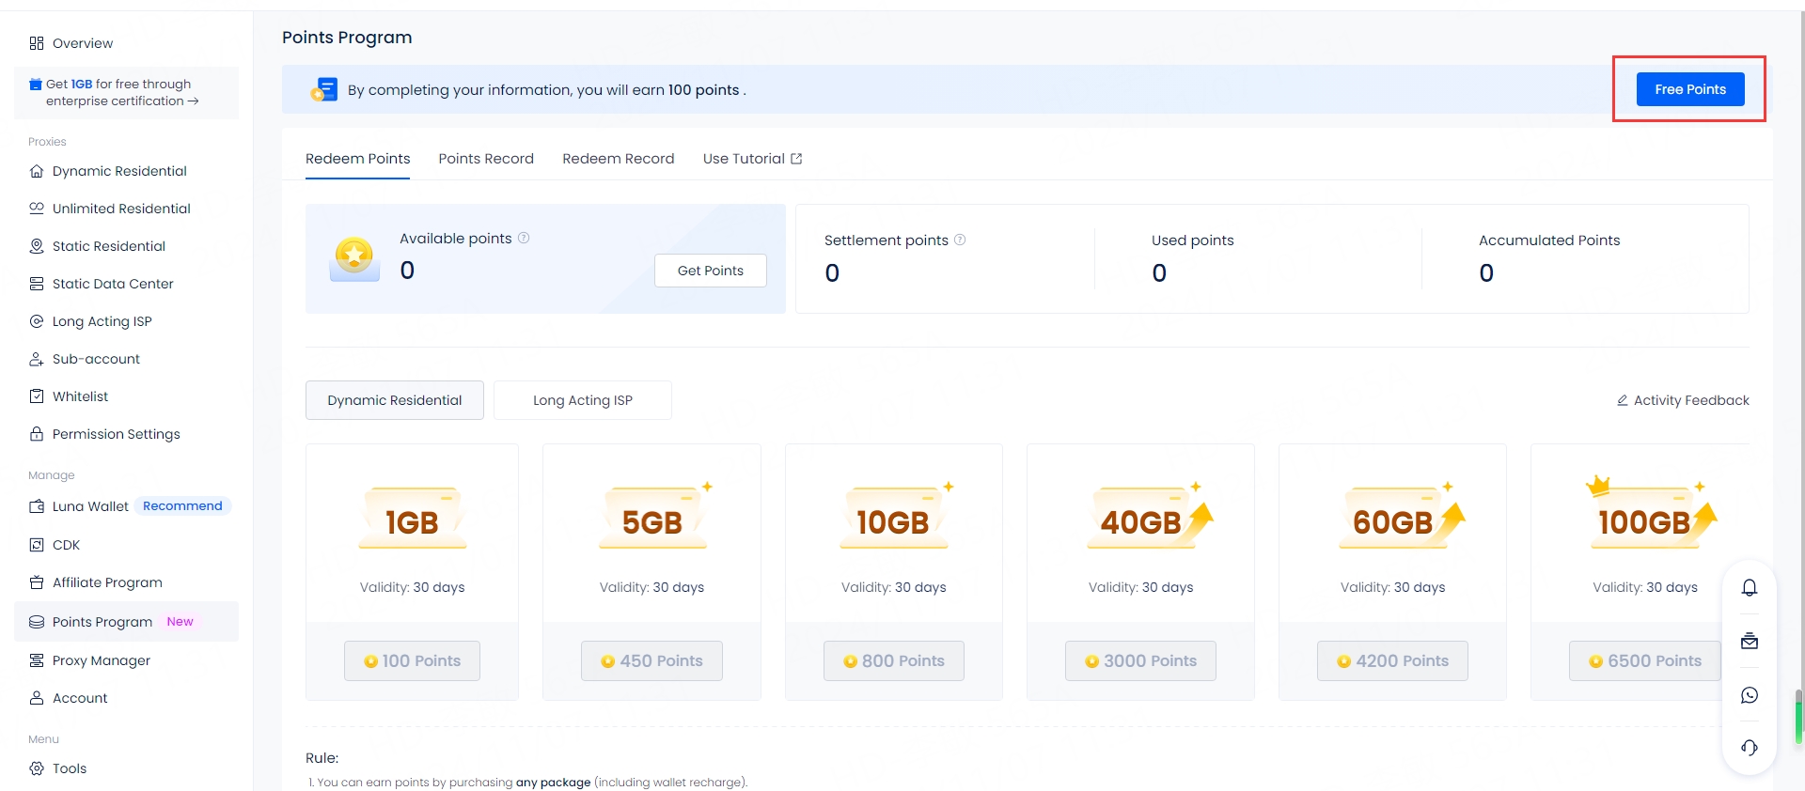Click the Activity Feedback pencil icon
Viewport: 1805px width, 791px height.
click(x=1622, y=400)
